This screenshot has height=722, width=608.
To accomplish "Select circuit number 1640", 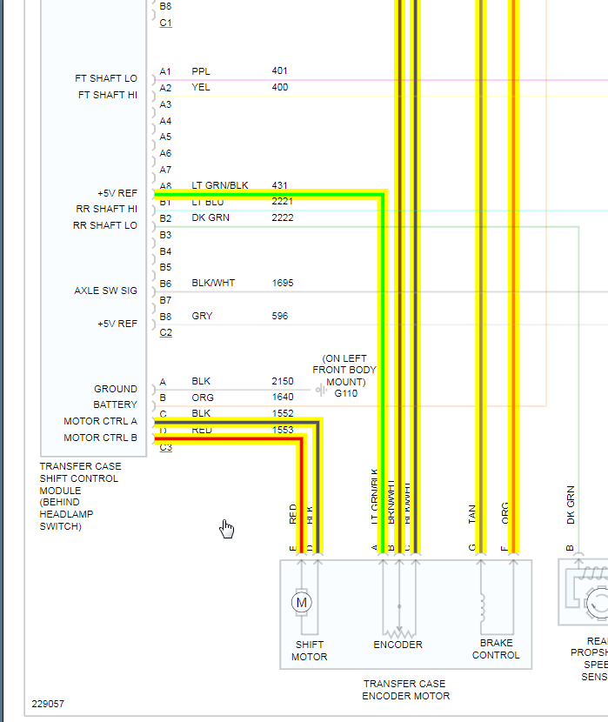I will click(283, 397).
